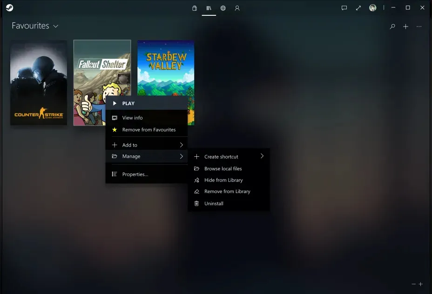Expand the Create shortcut submenu
This screenshot has height=294, width=432.
pos(222,157)
